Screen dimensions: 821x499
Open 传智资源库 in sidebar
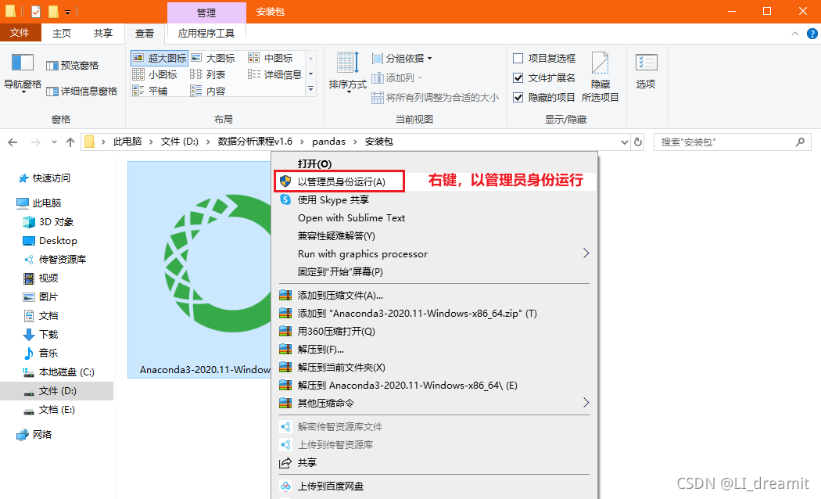tap(55, 260)
